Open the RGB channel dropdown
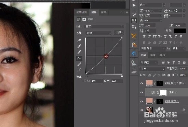 [x=98, y=33]
